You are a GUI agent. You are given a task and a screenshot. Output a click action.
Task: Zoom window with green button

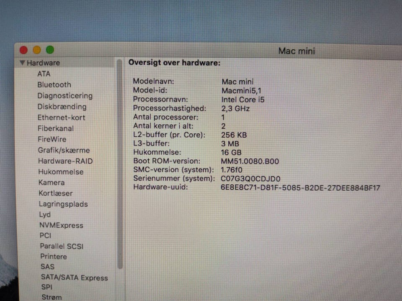[x=50, y=50]
